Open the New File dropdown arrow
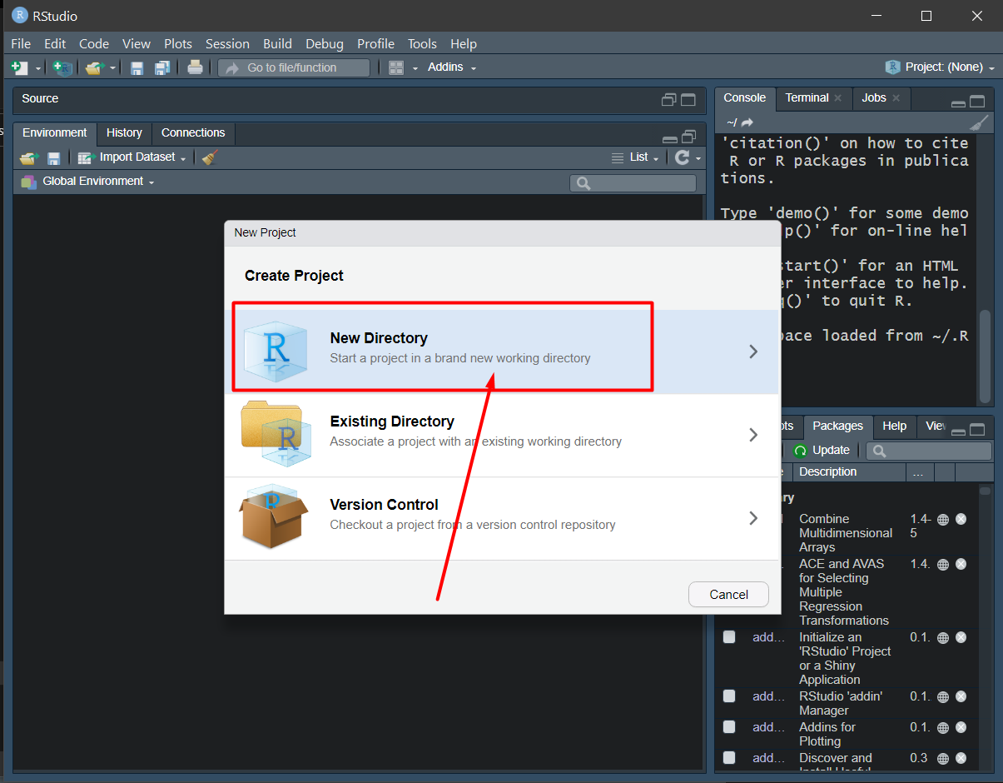This screenshot has height=783, width=1003. tap(38, 68)
